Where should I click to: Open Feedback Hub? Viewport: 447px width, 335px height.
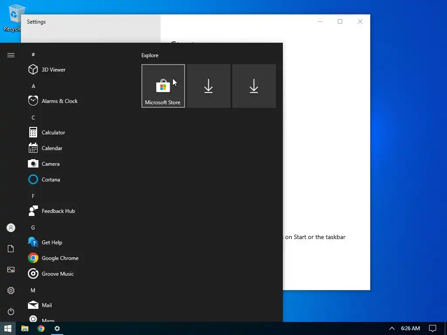[x=77, y=211]
